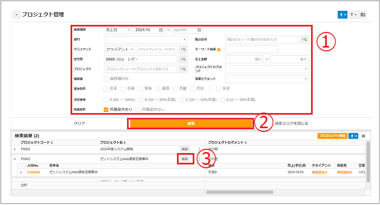Toggle 後原価のみ checkbox
Image resolution: width=380 pixels, height=205 pixels.
click(106, 79)
